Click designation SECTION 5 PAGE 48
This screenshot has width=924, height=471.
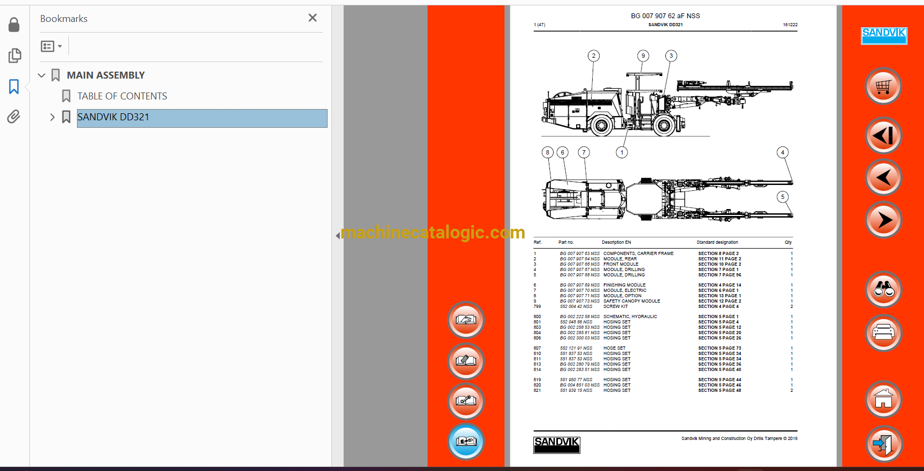click(720, 390)
